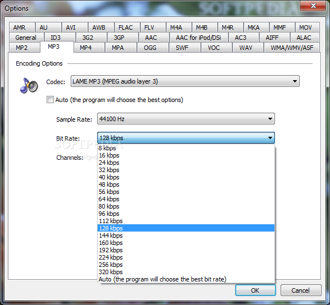This screenshot has height=305, width=330.
Task: Select 8 kbps bit rate
Action: point(186,148)
